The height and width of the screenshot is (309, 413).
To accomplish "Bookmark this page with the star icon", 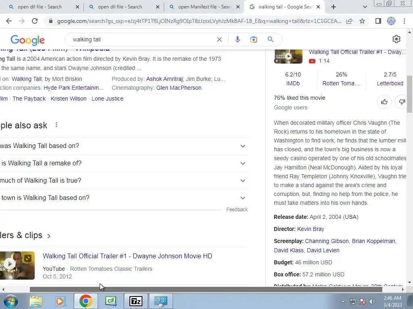I will [362, 21].
